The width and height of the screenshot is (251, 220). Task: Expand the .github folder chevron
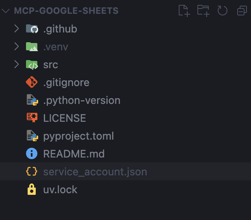[x=17, y=29]
